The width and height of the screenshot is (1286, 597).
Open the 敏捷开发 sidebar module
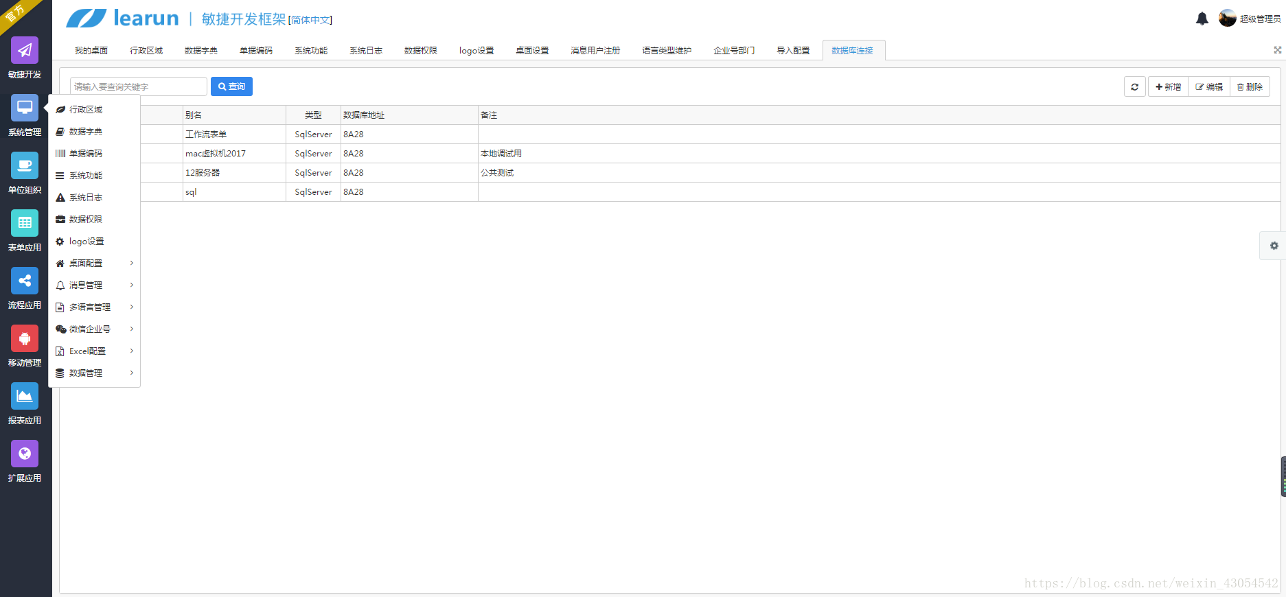[25, 58]
